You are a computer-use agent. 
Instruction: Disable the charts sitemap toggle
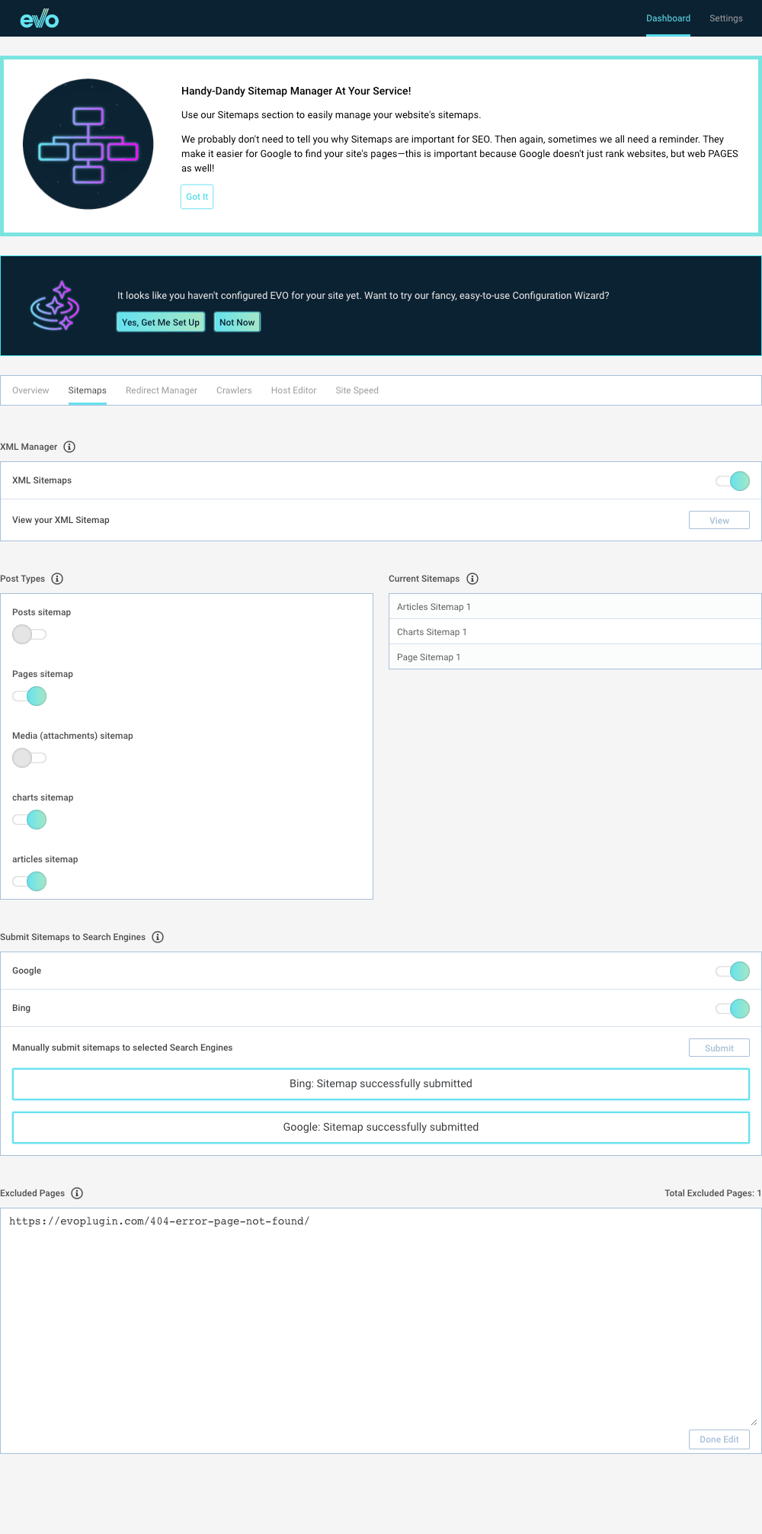[x=30, y=820]
